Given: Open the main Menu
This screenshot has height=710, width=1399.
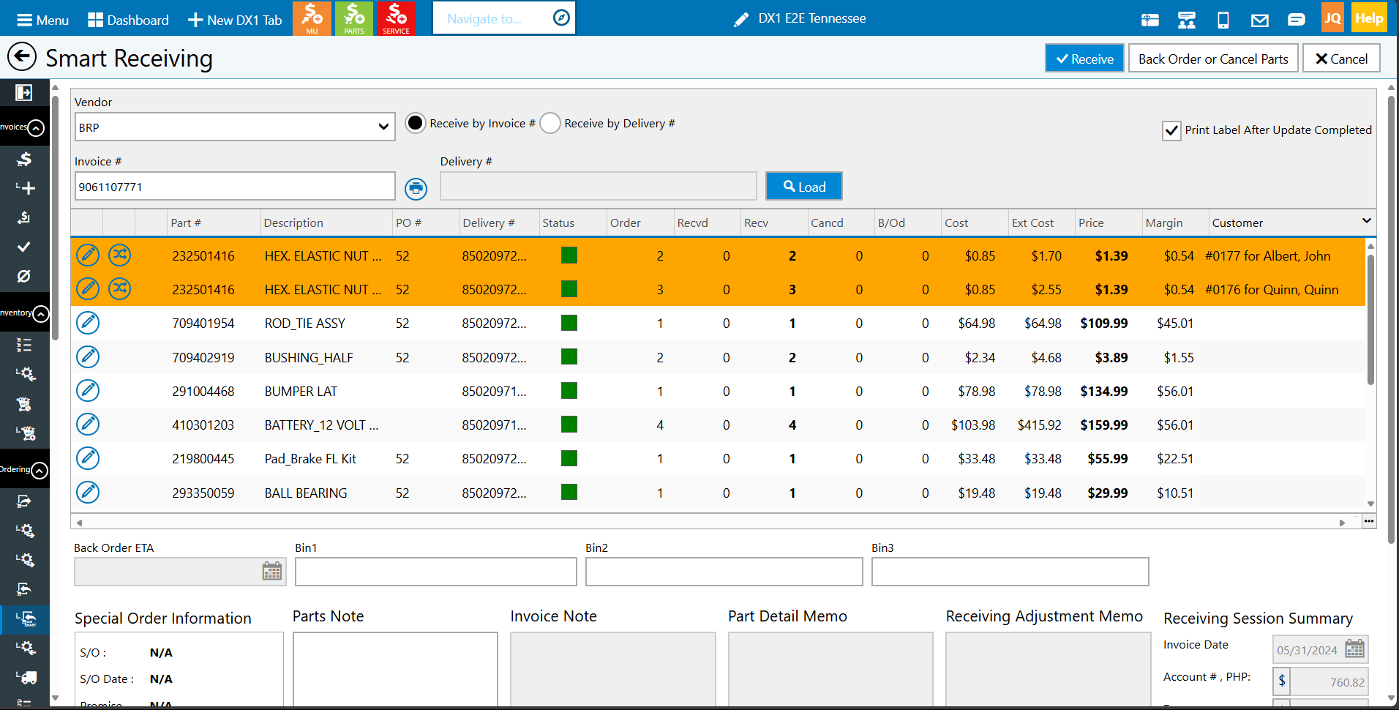Looking at the screenshot, I should click(42, 20).
